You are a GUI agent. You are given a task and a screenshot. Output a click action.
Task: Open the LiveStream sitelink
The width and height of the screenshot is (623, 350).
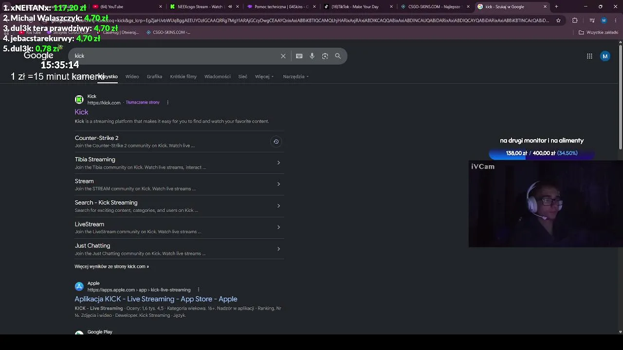point(90,224)
